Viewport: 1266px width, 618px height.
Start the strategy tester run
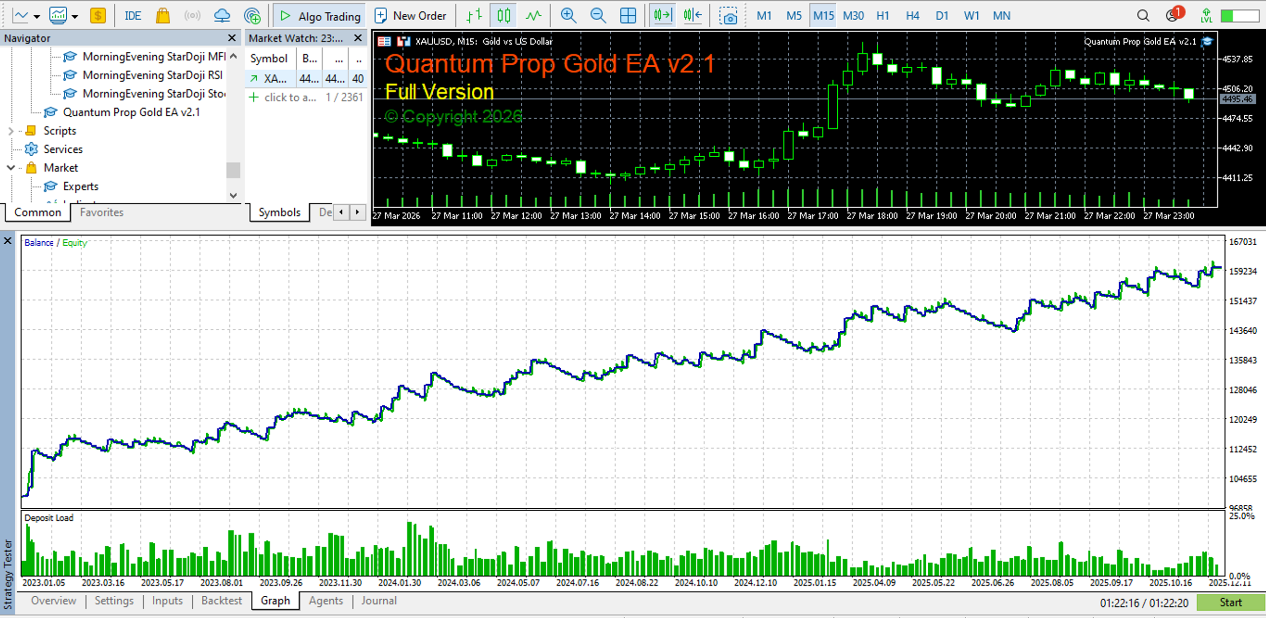click(x=1230, y=602)
